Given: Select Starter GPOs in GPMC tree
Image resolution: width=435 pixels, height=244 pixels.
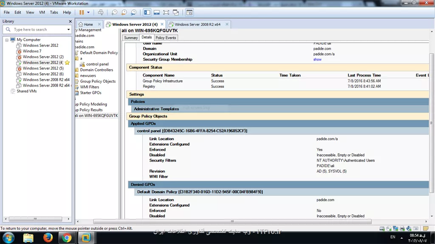Looking at the screenshot, I should [91, 93].
